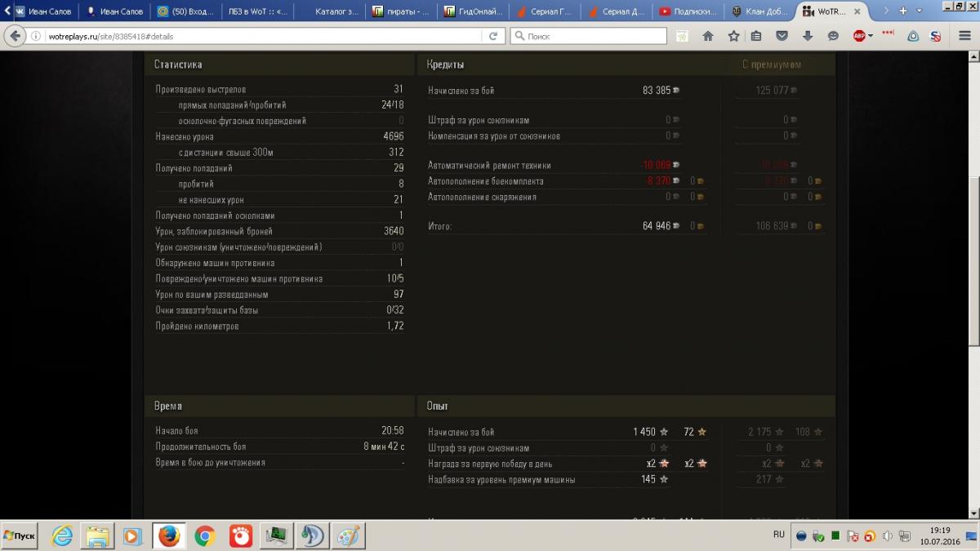Select the Firefox taskbar button
This screenshot has height=551, width=980.
pos(169,536)
